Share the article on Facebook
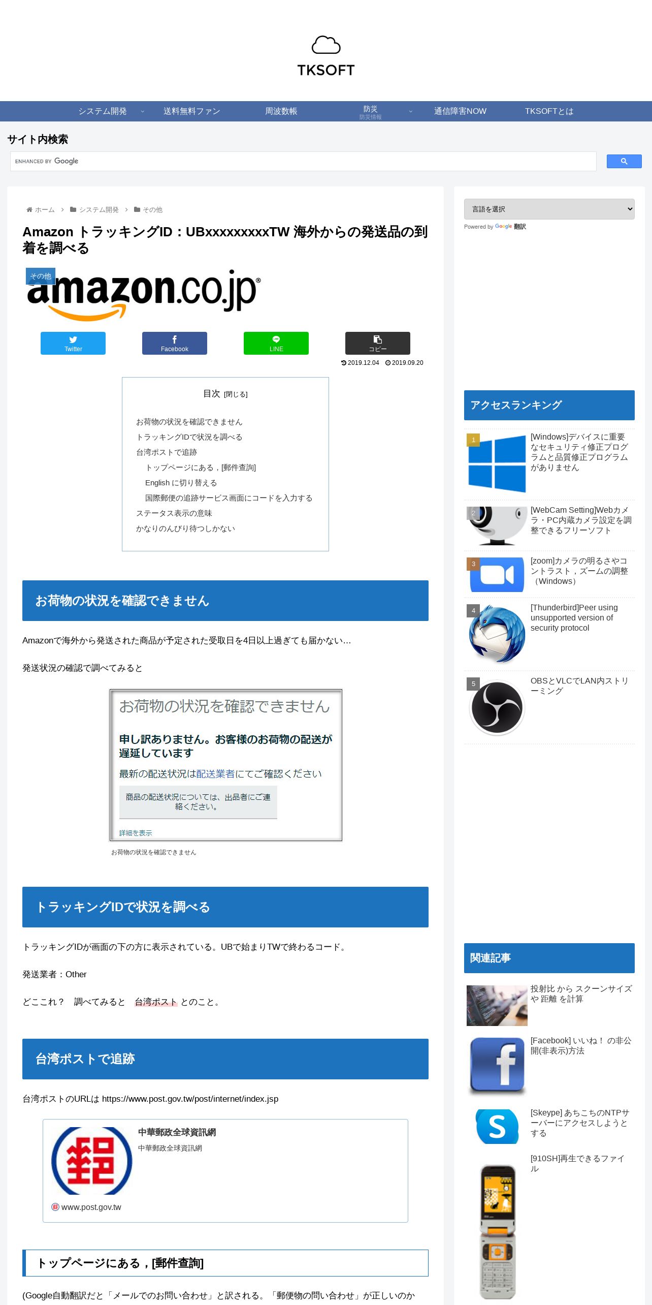 pyautogui.click(x=175, y=343)
